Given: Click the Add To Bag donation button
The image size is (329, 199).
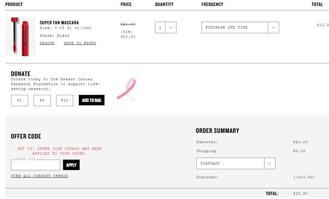Looking at the screenshot, I should tap(91, 100).
